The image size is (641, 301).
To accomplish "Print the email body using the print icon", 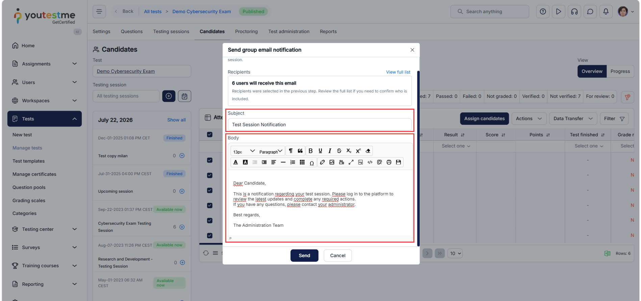I will point(389,162).
